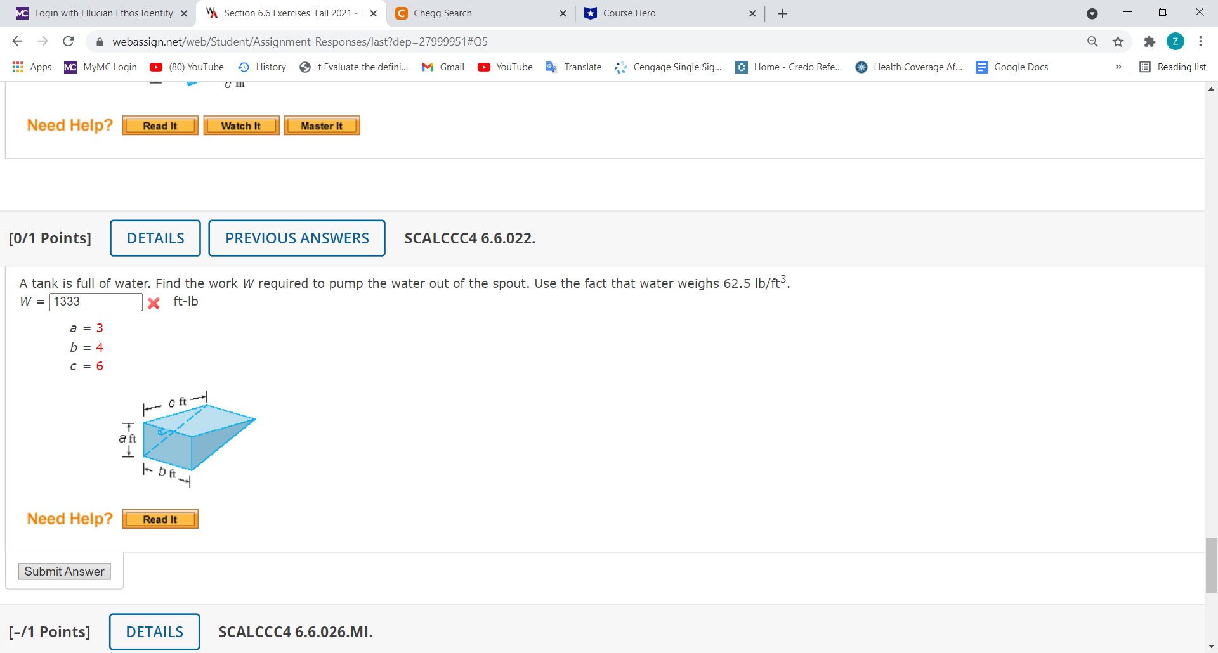
Task: Open the Health Coverage bookmark
Action: point(908,67)
